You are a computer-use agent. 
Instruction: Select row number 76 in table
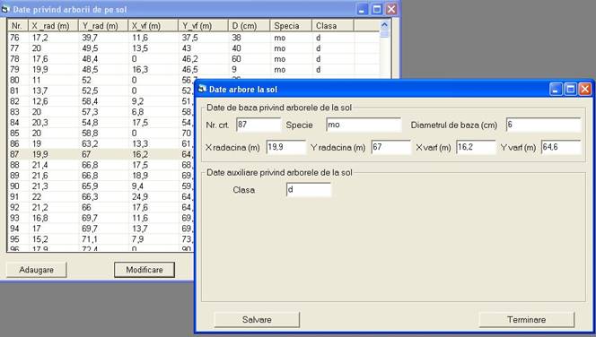coord(194,38)
